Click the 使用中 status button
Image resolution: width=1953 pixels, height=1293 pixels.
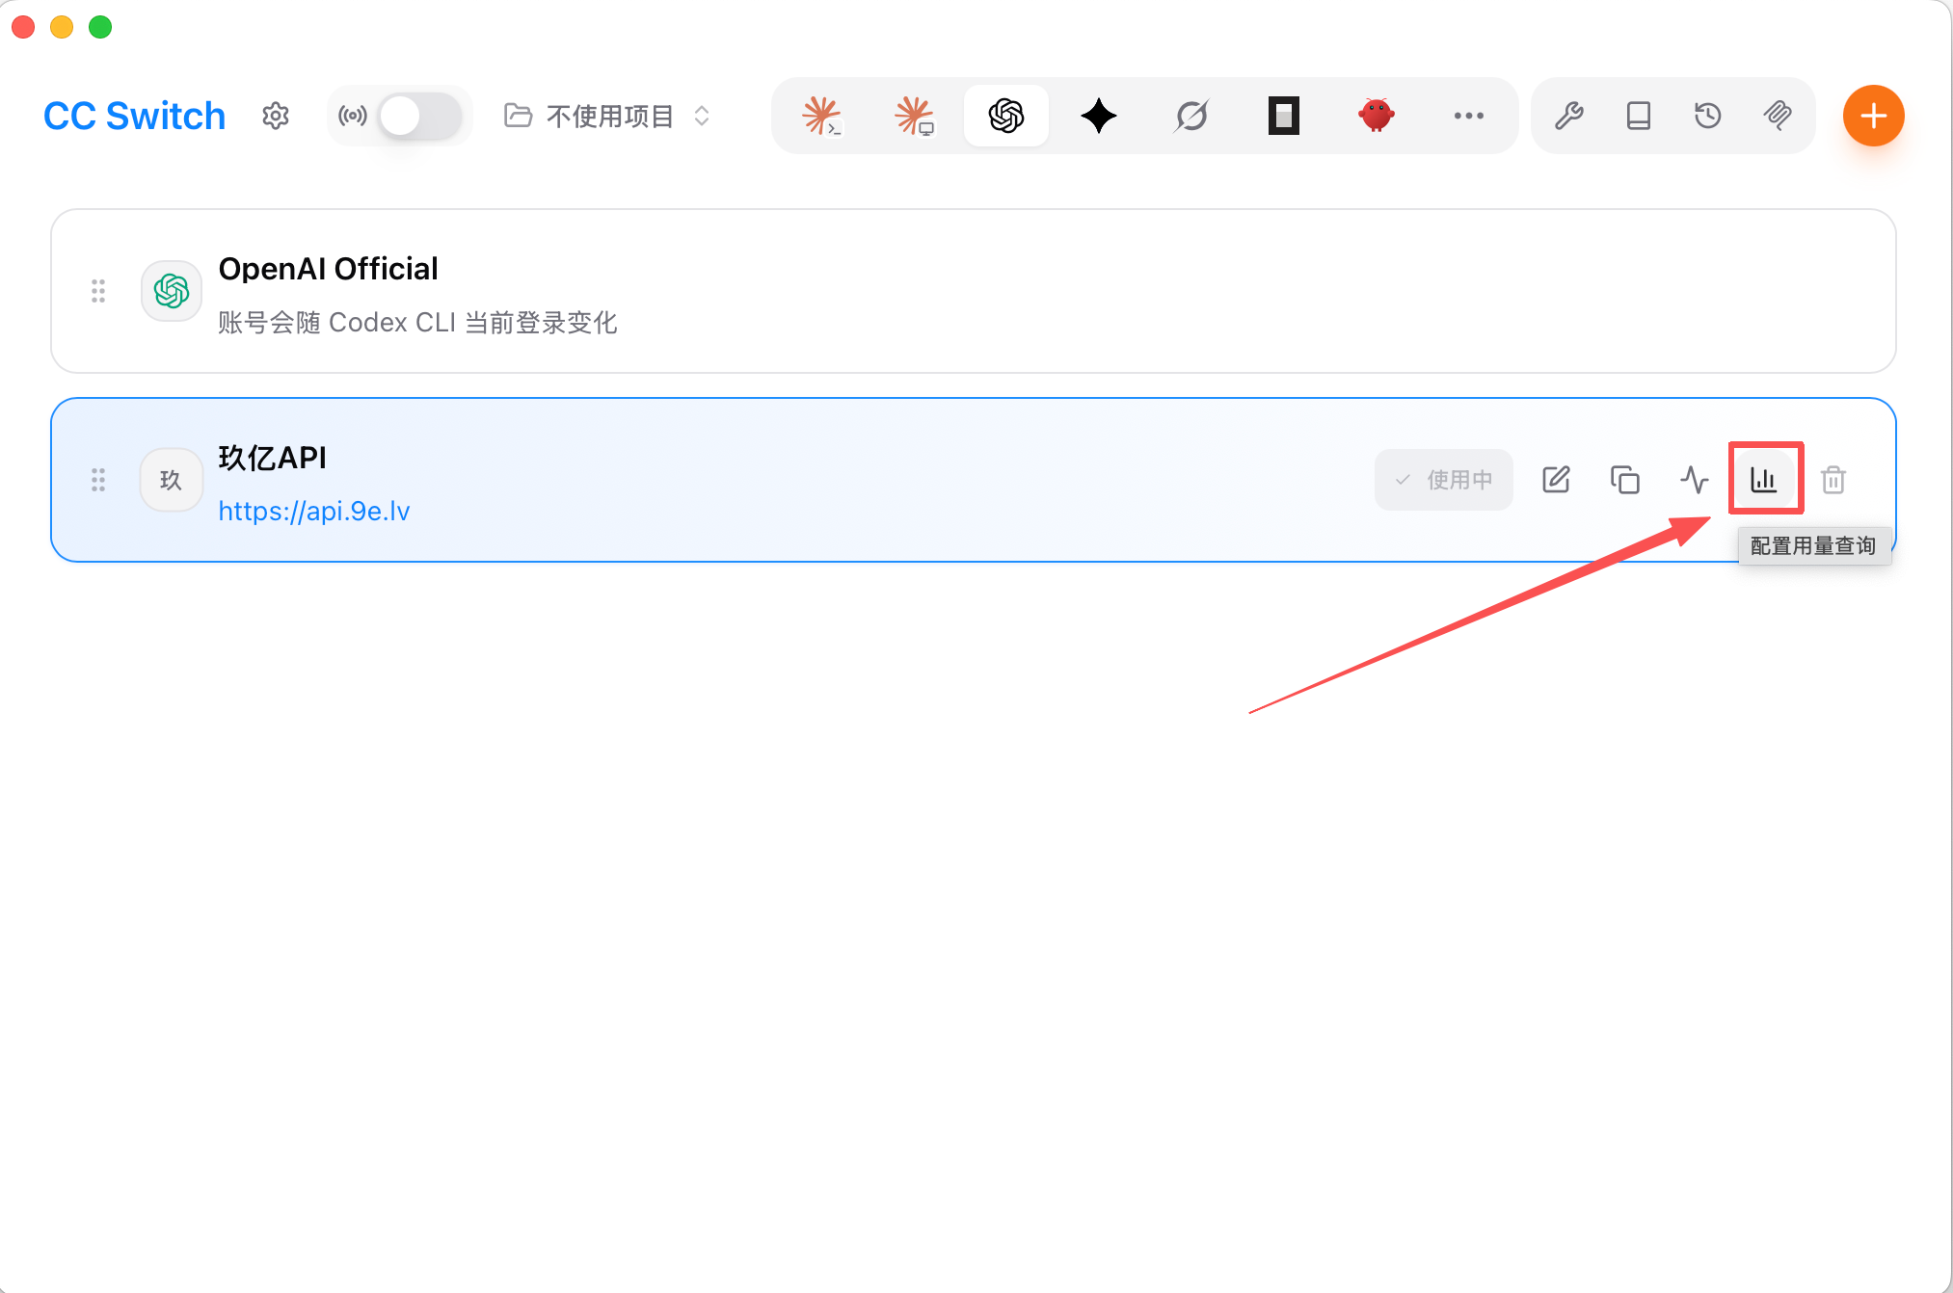click(1444, 480)
